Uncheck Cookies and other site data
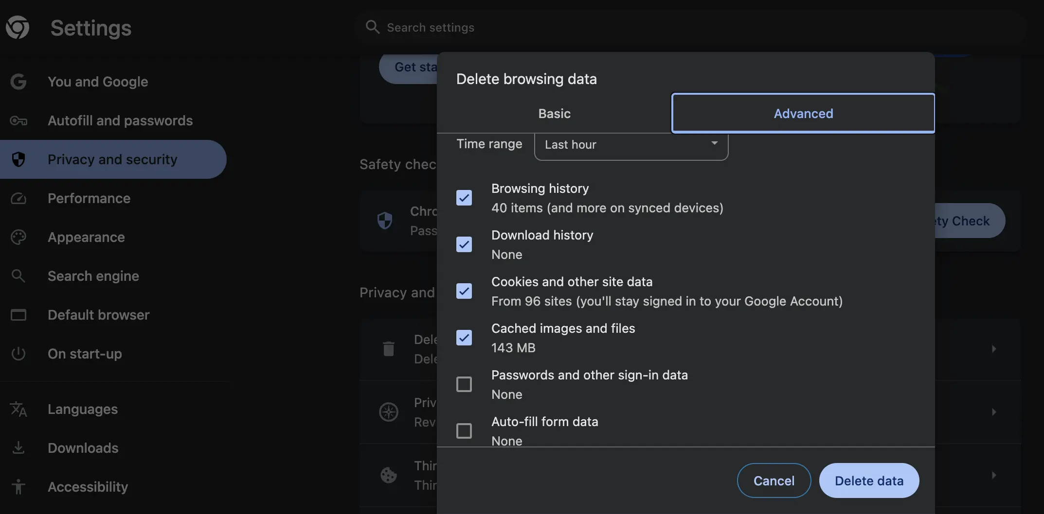The image size is (1044, 514). click(464, 291)
